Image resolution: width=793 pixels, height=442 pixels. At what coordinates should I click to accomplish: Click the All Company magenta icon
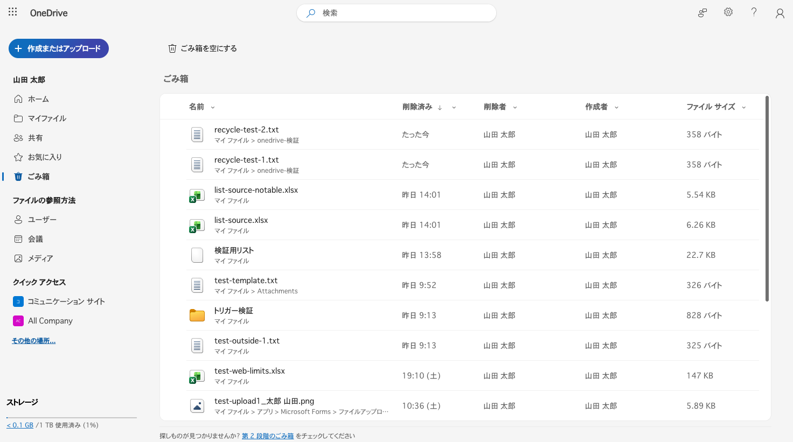(x=18, y=321)
